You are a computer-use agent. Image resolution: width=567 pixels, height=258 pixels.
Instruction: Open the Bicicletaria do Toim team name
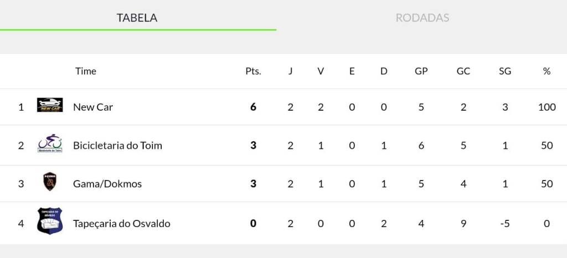click(117, 146)
